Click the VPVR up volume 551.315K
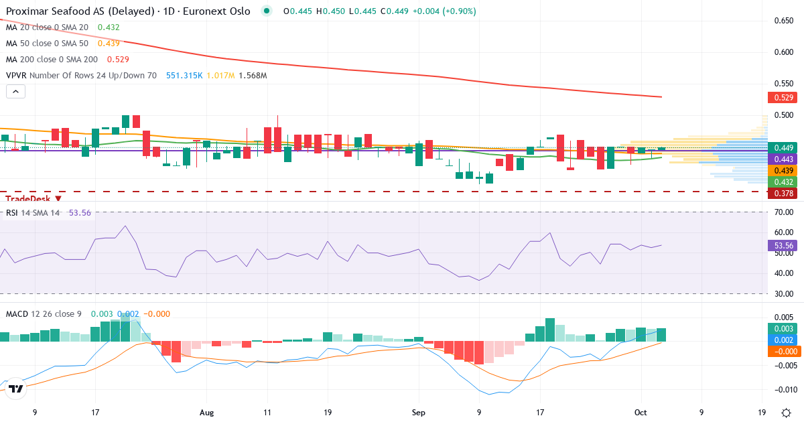804x422 pixels. (x=184, y=76)
